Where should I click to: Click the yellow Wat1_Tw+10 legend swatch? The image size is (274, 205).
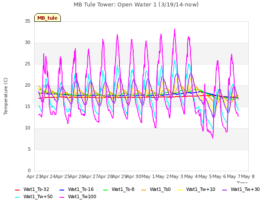click(x=180, y=190)
